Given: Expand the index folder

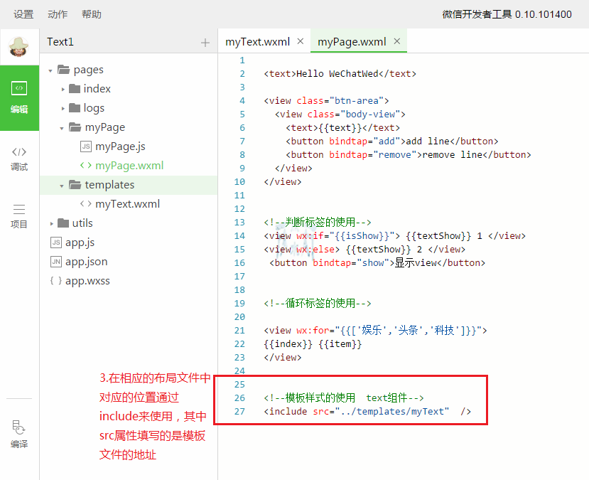Looking at the screenshot, I should coord(63,89).
